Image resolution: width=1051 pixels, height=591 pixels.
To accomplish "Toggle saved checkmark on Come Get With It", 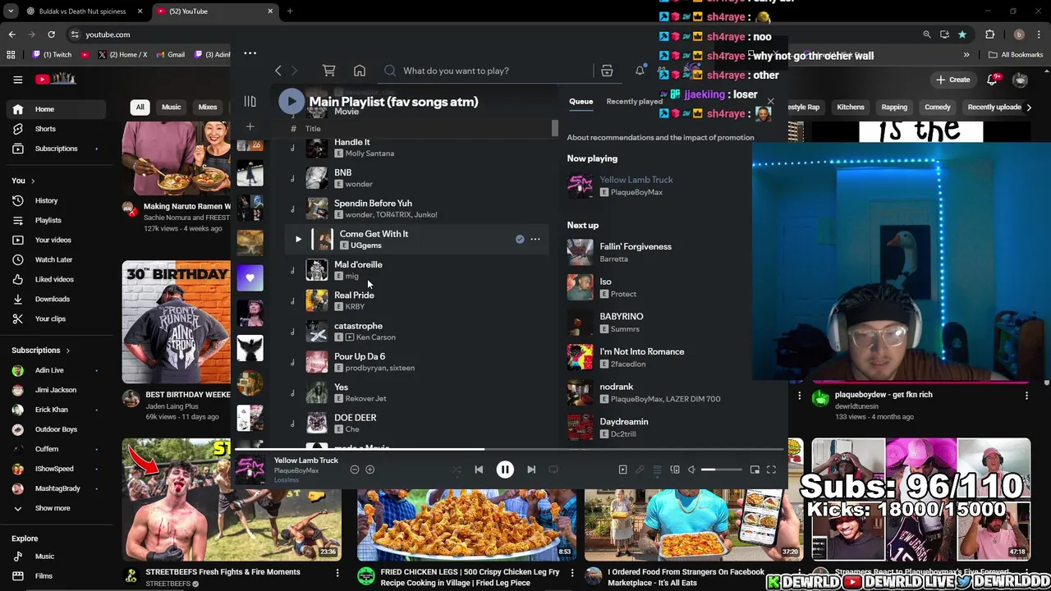I will pos(520,239).
